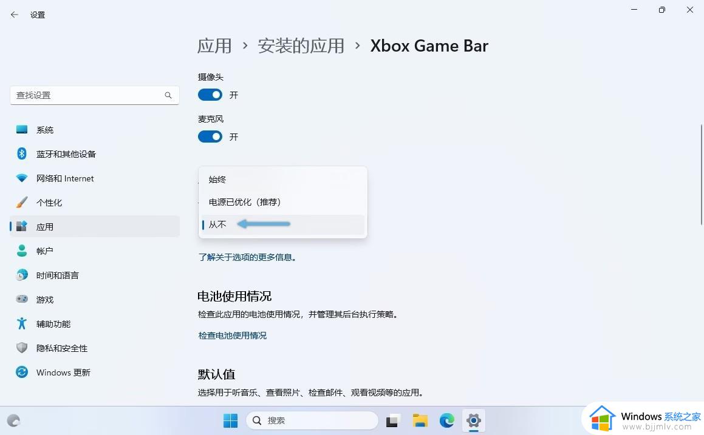Image resolution: width=704 pixels, height=435 pixels.
Task: Select 隐私和安全性 in the sidebar
Action: pos(95,348)
